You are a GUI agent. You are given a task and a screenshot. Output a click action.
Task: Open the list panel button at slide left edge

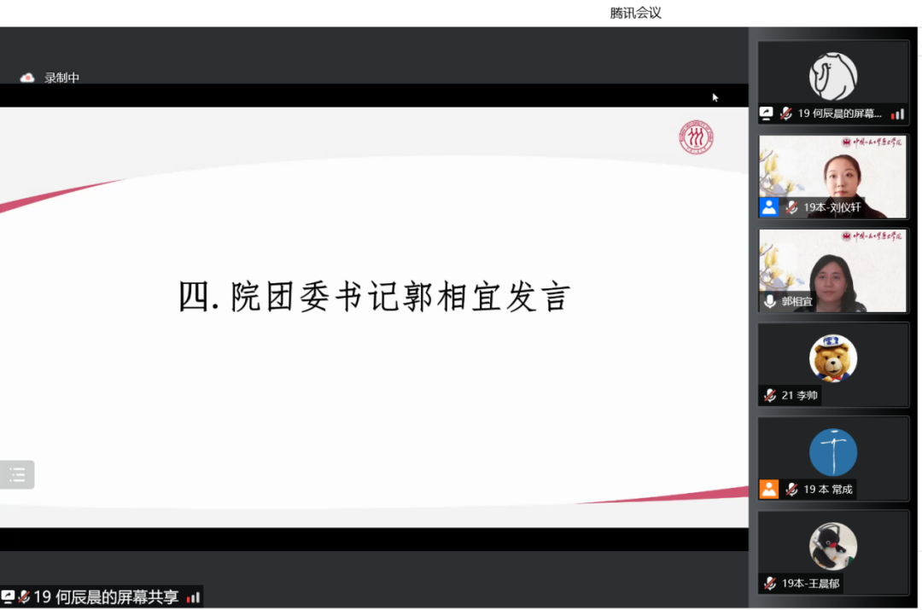17,475
